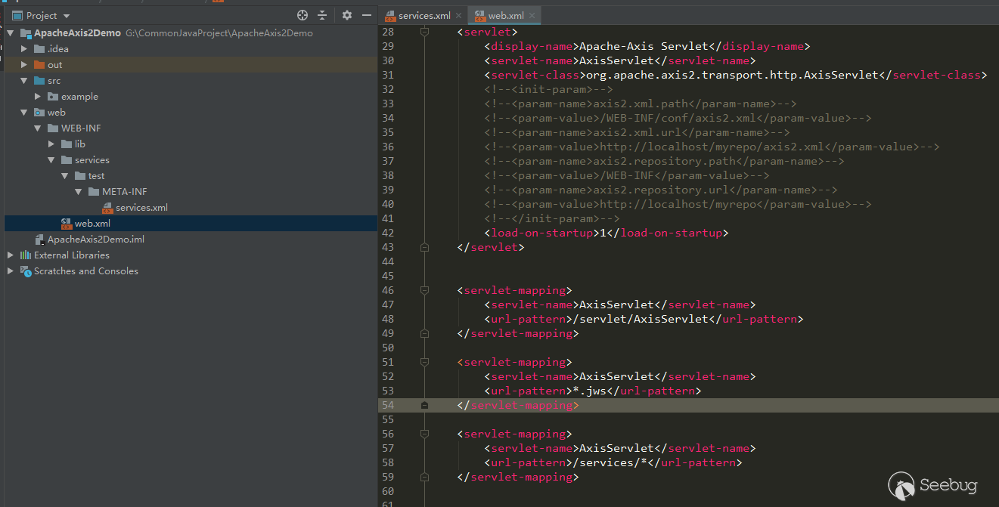999x507 pixels.
Task: Open Project panel settings gear
Action: (x=347, y=15)
